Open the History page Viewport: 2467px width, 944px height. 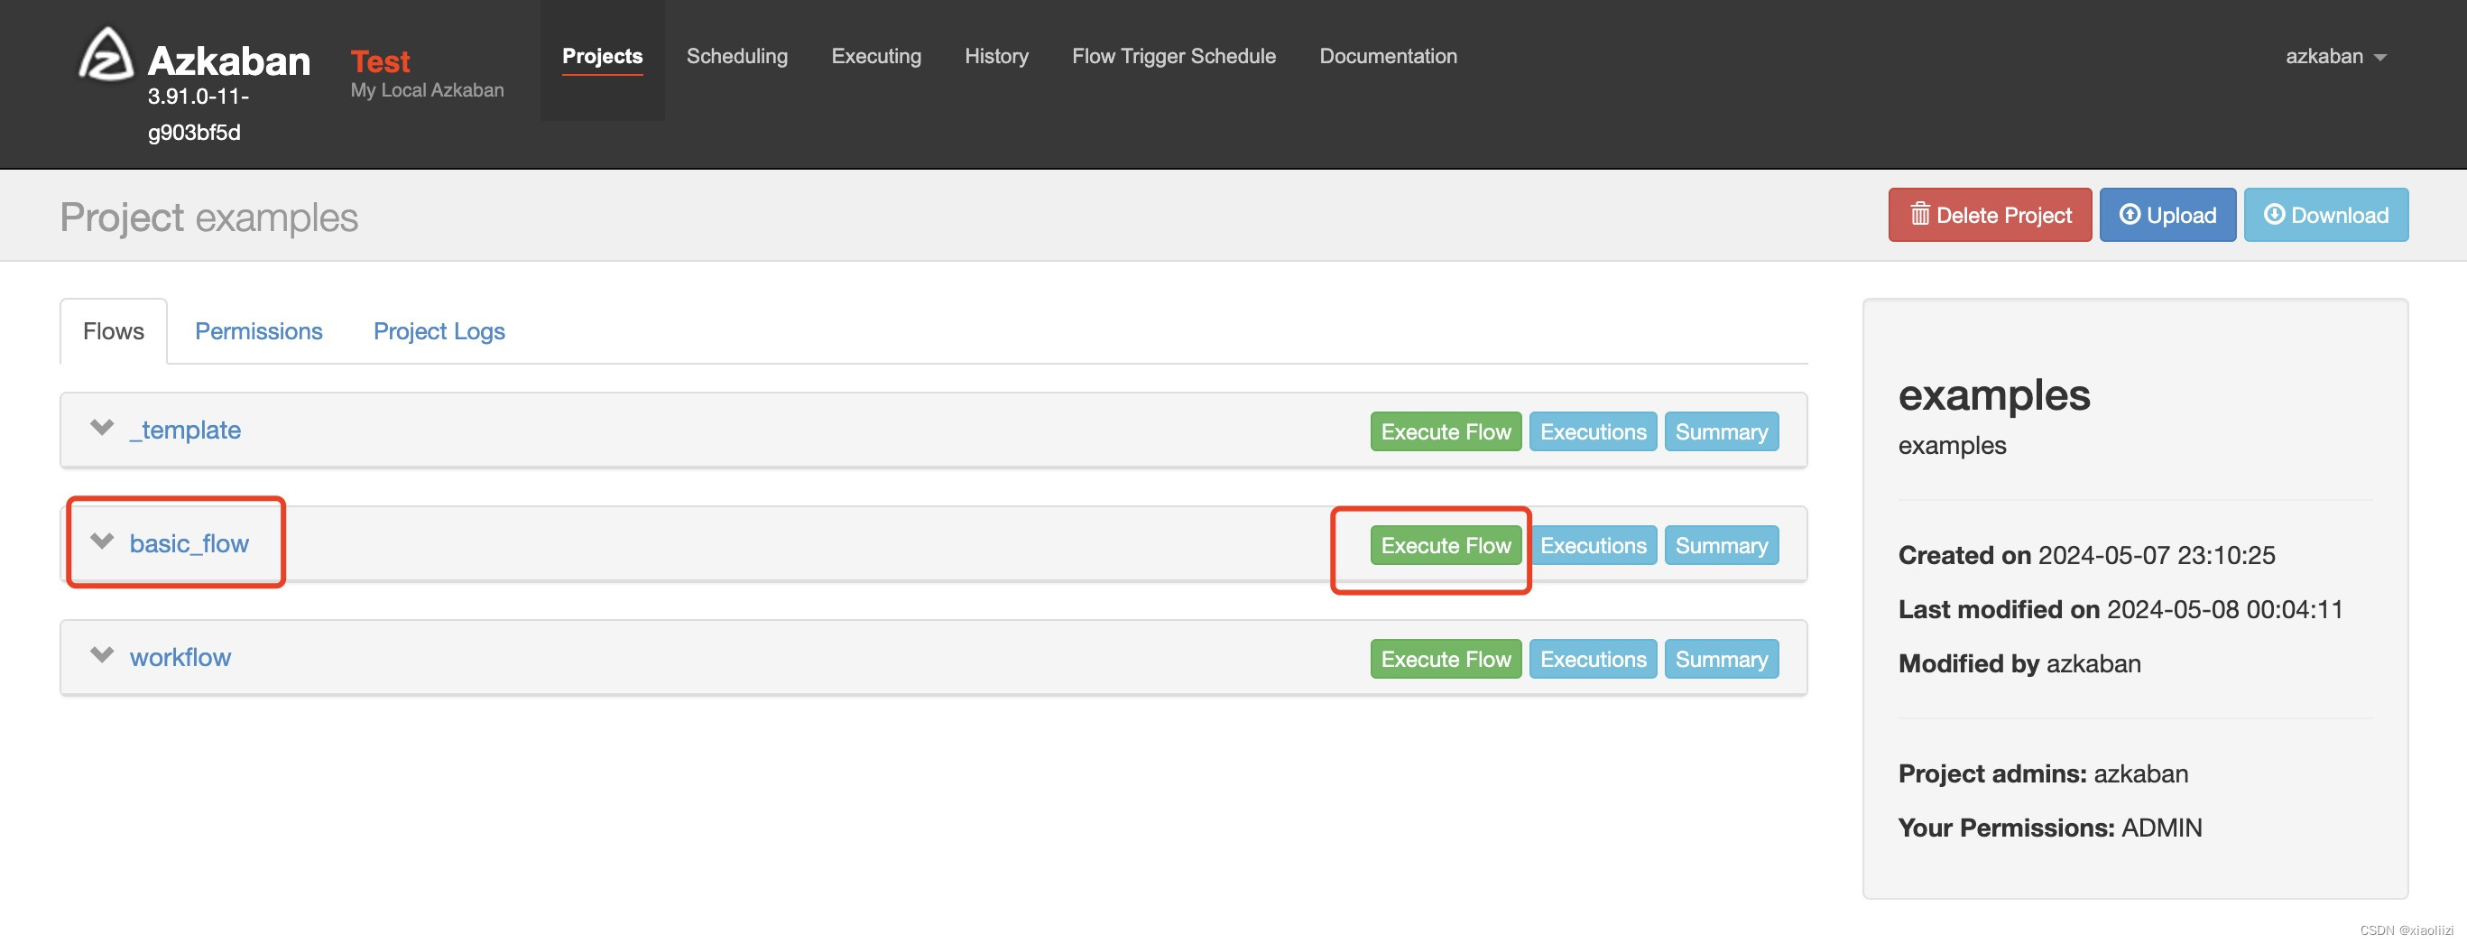(x=996, y=57)
